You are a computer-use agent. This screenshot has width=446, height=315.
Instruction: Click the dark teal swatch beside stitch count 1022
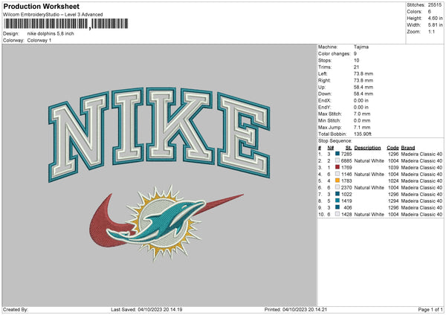[337, 194]
